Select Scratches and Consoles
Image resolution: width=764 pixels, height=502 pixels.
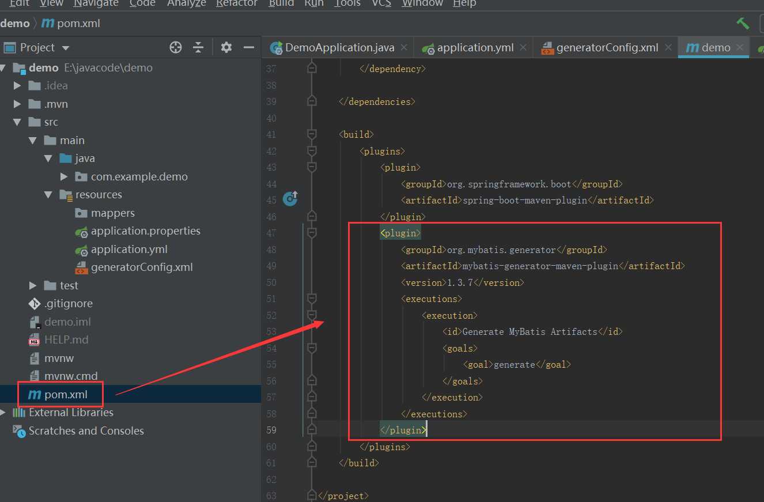(86, 431)
